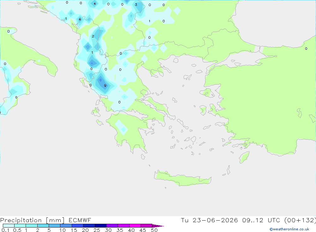
Task: Select the 30–35 mm violet legend box
Action: click(112, 226)
